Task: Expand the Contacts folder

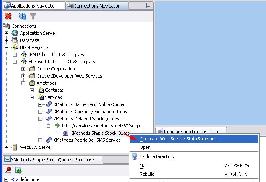Action: coord(32,90)
